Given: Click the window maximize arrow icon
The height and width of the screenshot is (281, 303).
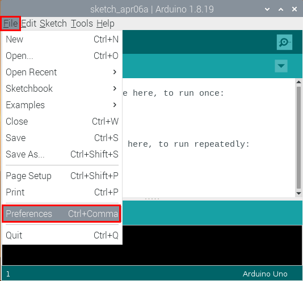Looking at the screenshot, I should coord(281,9).
